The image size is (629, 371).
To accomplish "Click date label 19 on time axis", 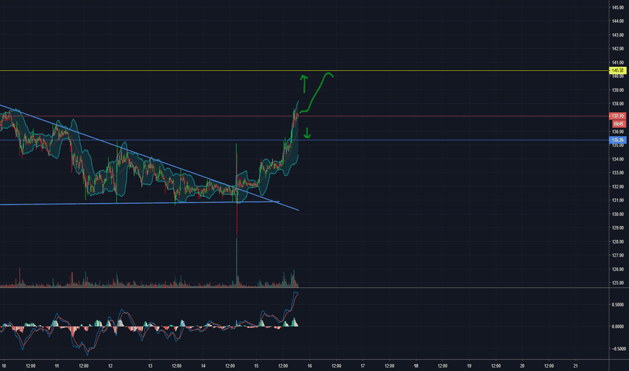I will (469, 366).
